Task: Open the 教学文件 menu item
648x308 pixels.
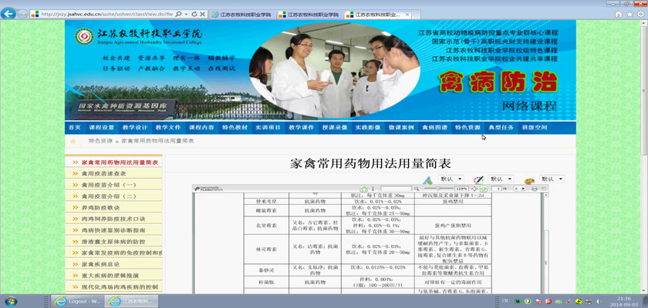Action: click(168, 128)
